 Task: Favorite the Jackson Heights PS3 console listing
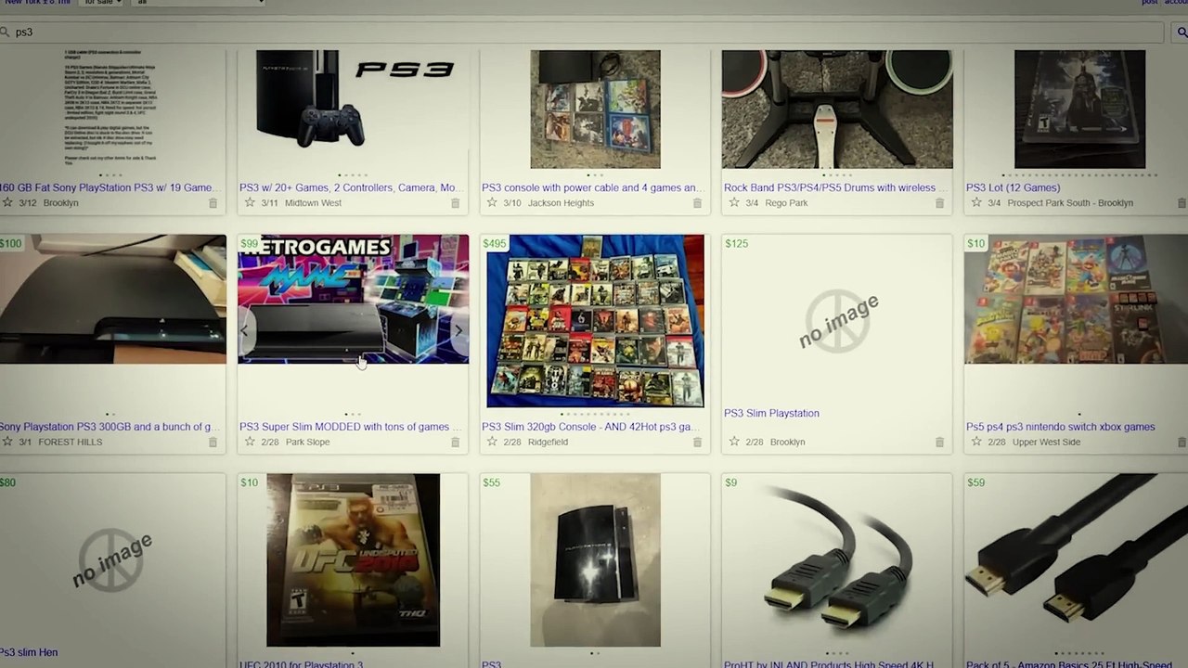pos(492,202)
